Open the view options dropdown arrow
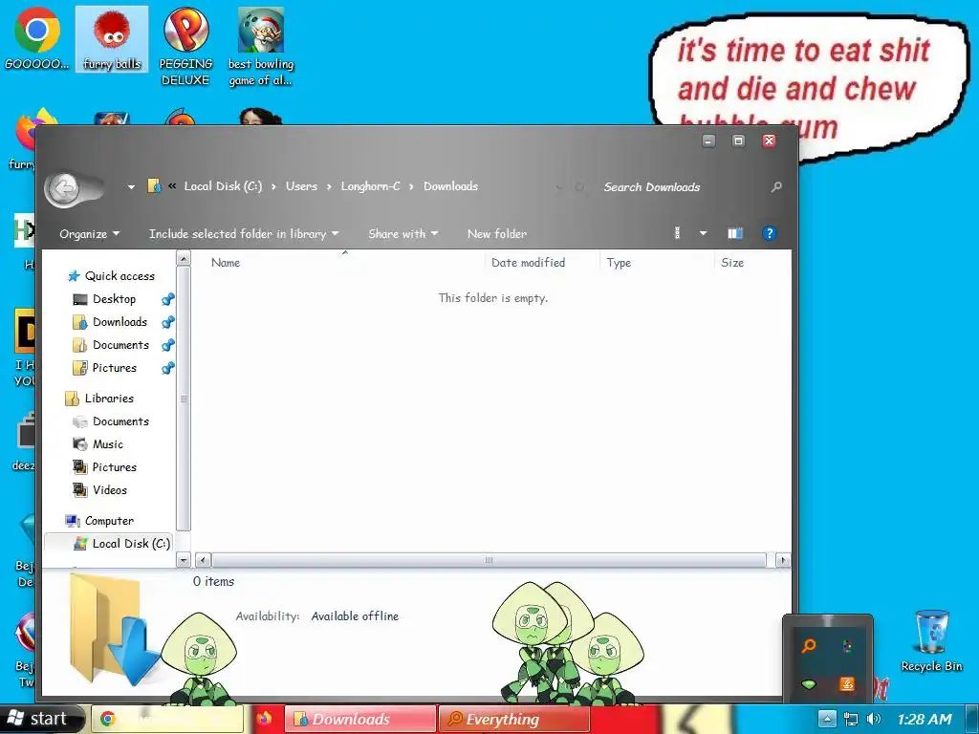979x734 pixels. click(703, 233)
